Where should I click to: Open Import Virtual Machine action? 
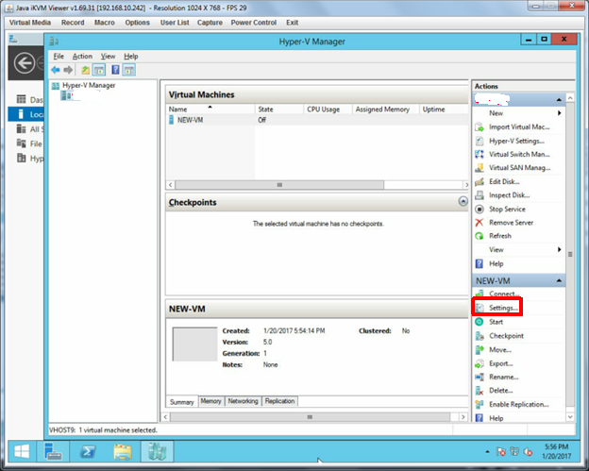(519, 126)
